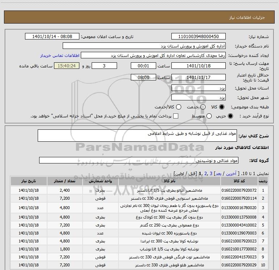Select the خدمت radio button
Image resolution: width=279 pixels, height=270 pixels.
click(x=203, y=107)
